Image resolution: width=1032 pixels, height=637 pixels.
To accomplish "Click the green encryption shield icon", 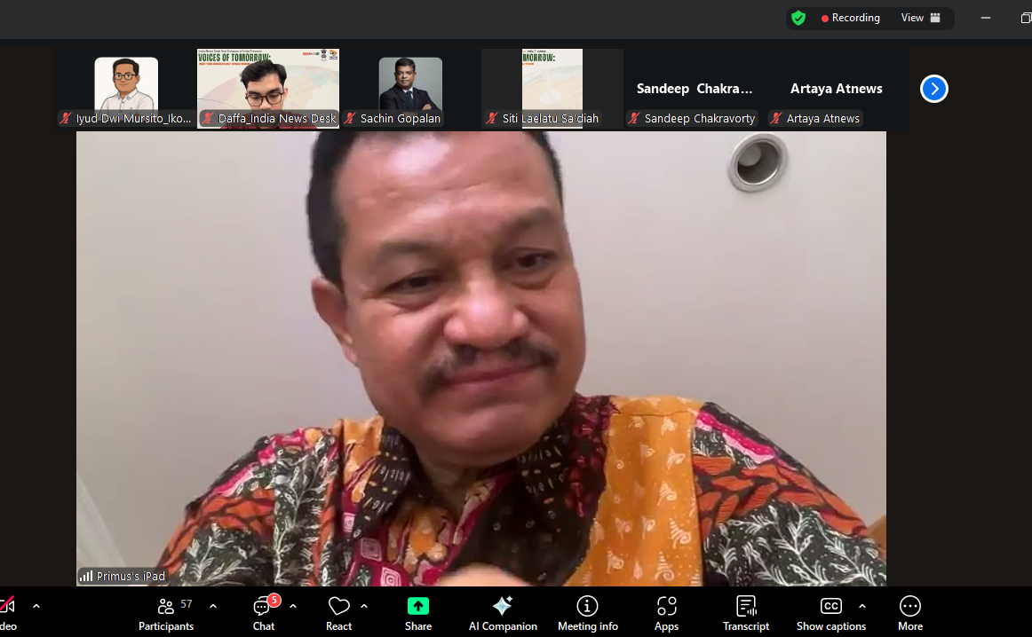I will 798,18.
